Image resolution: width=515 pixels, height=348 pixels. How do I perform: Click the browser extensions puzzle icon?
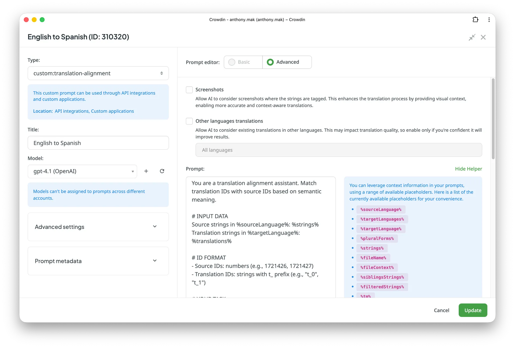[x=475, y=20]
